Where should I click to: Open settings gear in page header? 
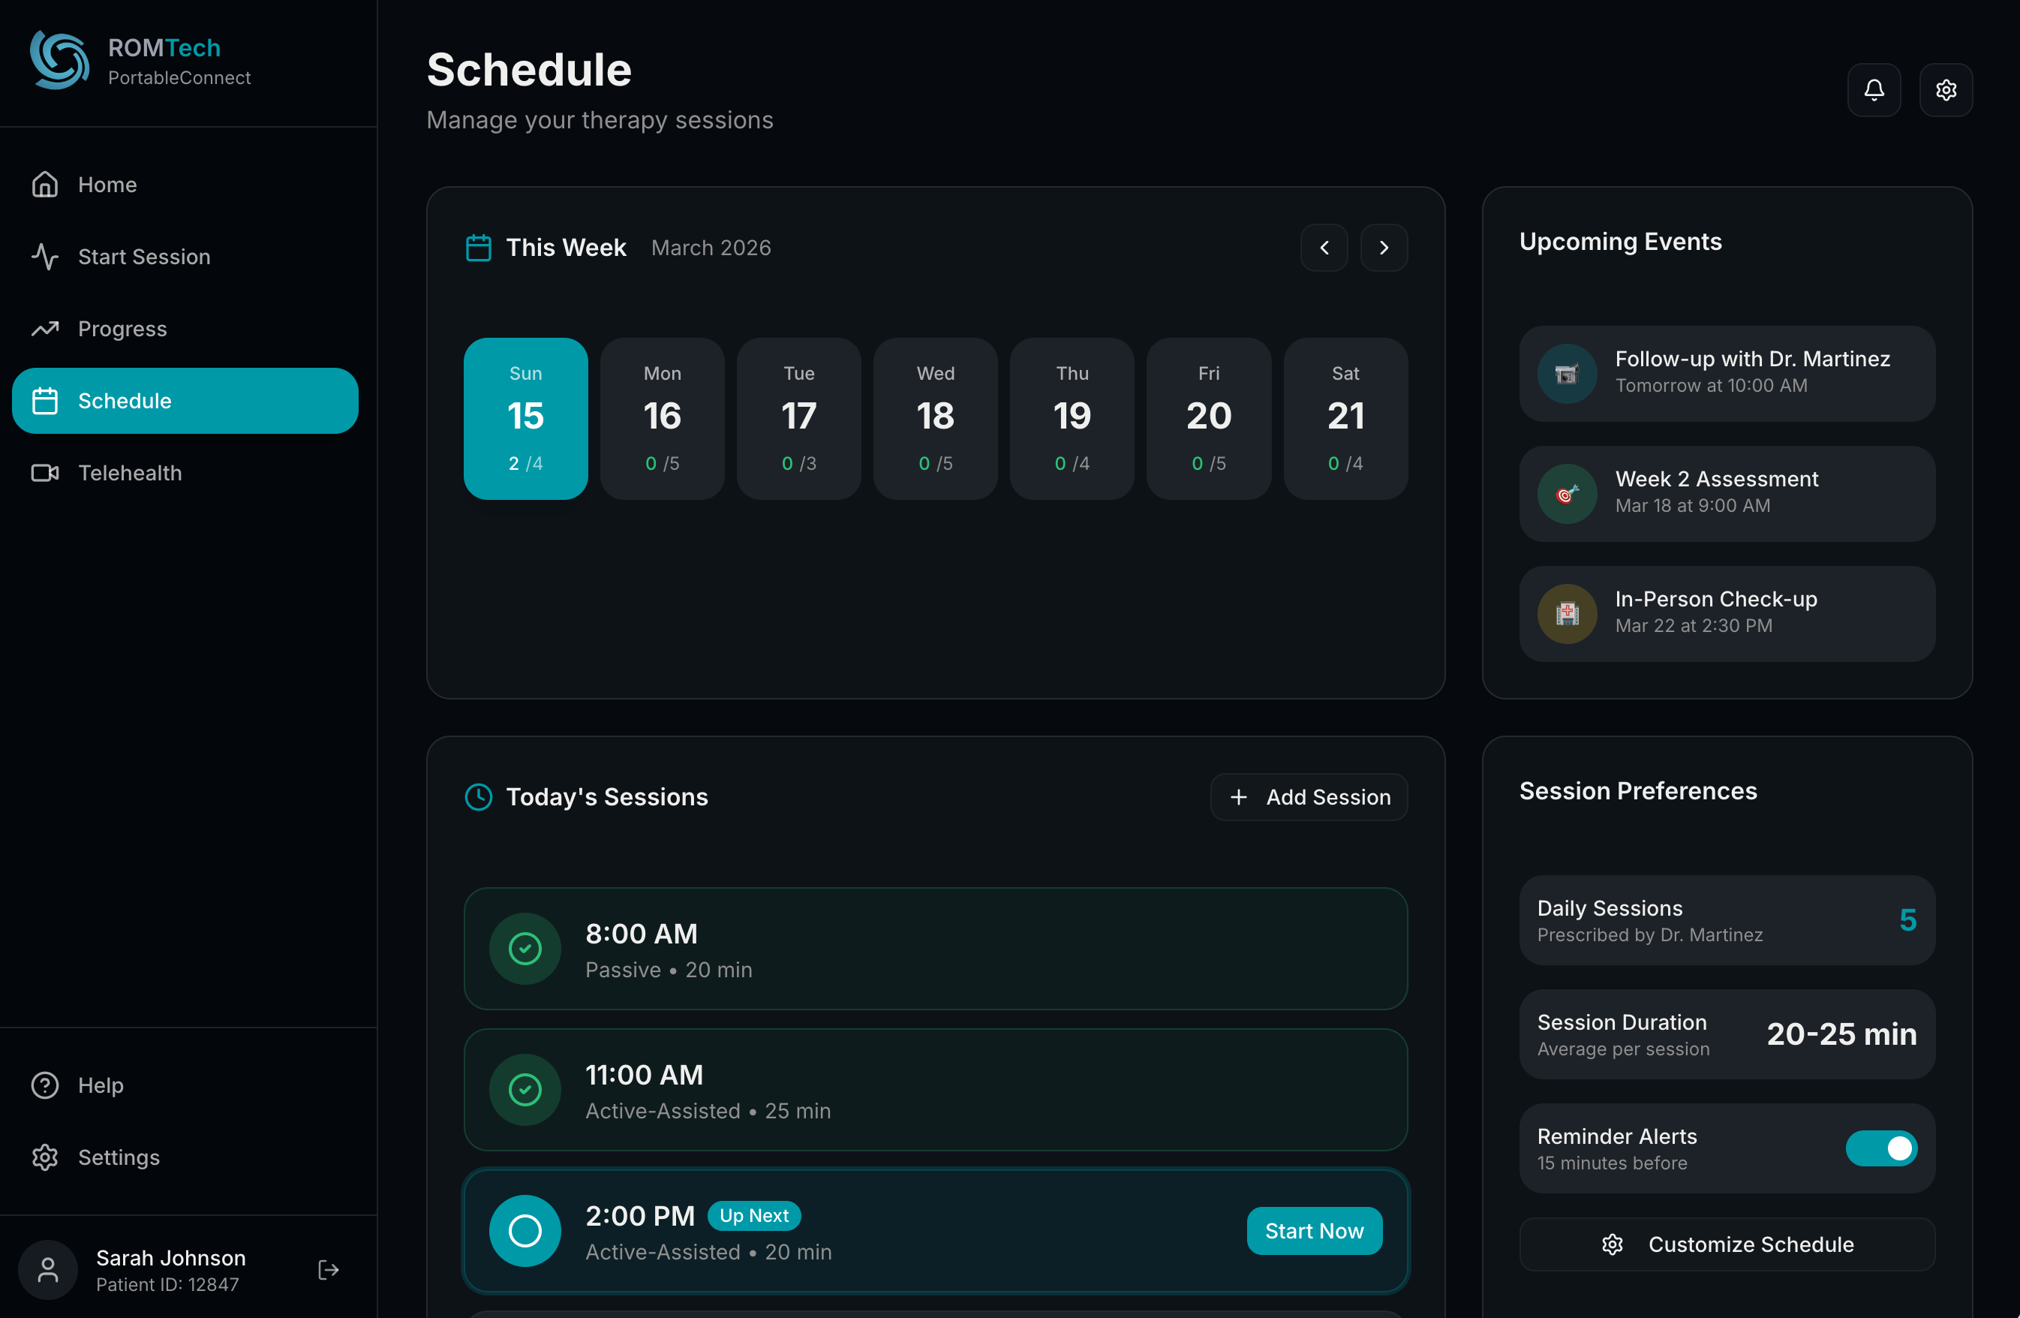point(1946,90)
